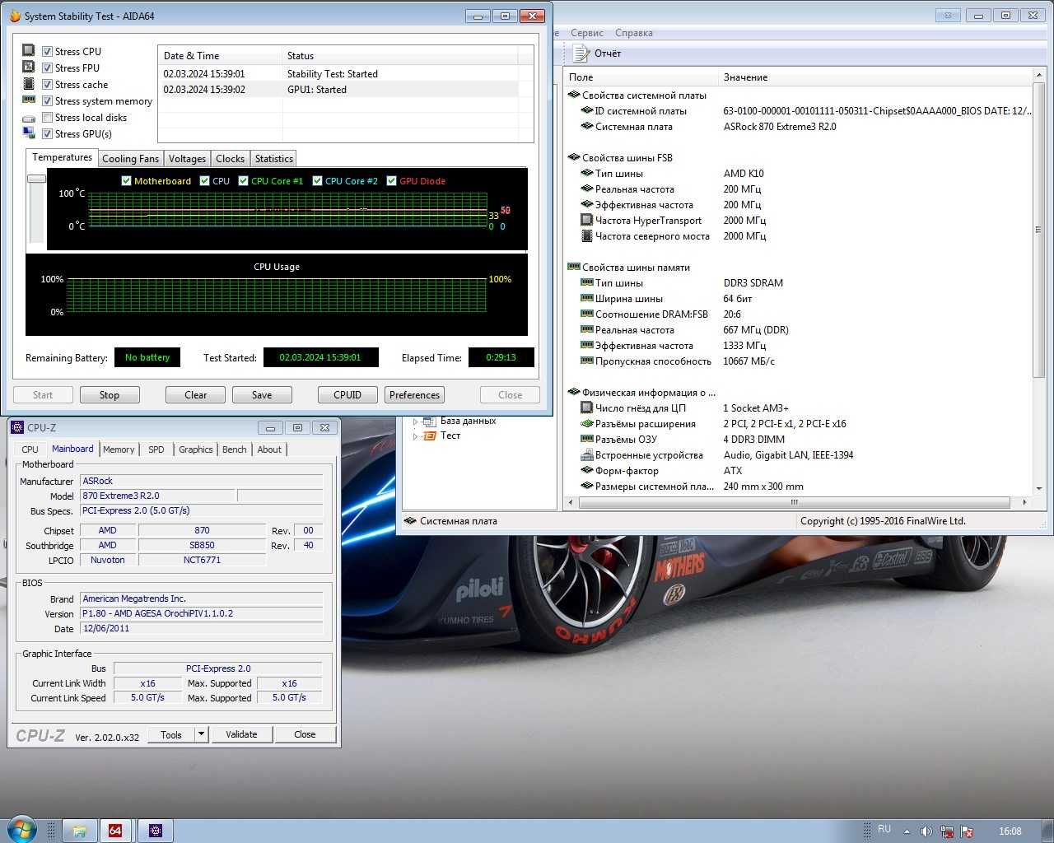Uncheck CPU Core #1 graph checkbox
1054x843 pixels.
243,180
